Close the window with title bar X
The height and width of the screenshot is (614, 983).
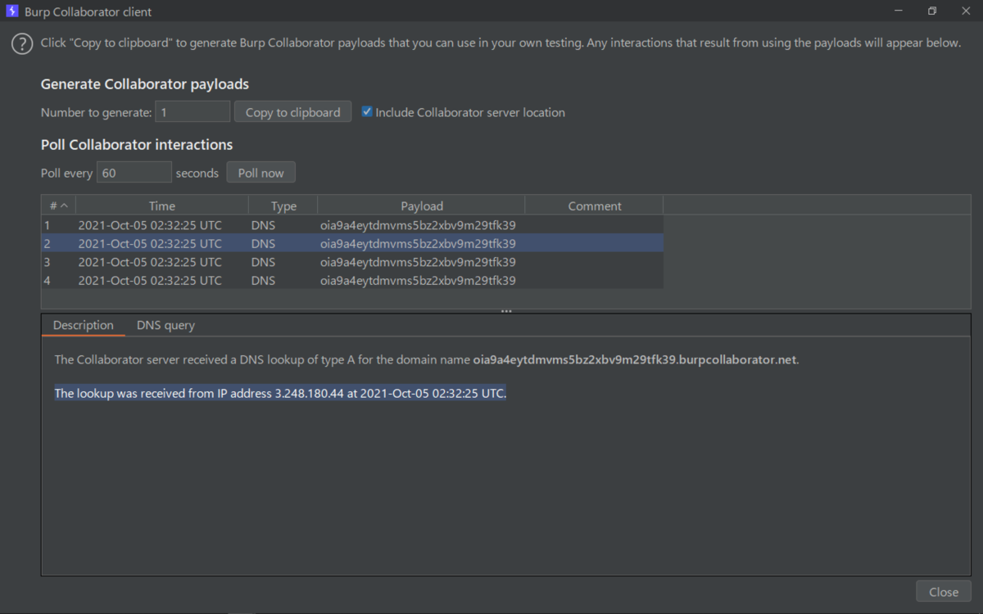coord(965,11)
